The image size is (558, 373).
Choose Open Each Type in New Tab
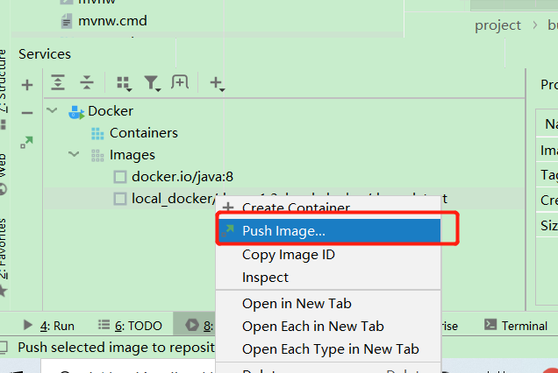[x=328, y=349]
